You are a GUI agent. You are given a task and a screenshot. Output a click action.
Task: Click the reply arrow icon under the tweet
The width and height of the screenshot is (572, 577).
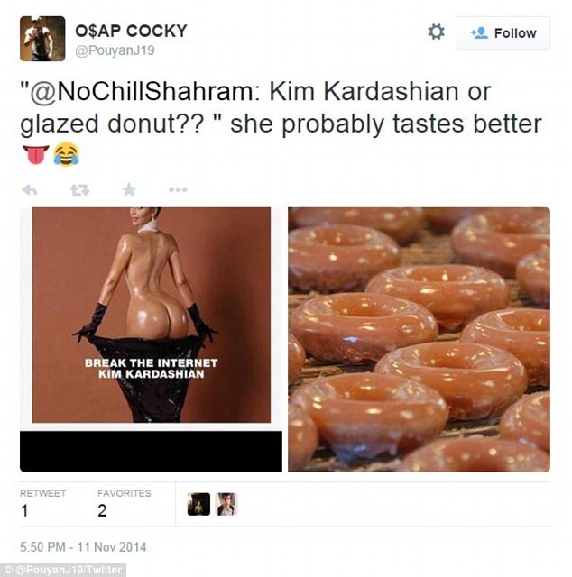coord(30,189)
